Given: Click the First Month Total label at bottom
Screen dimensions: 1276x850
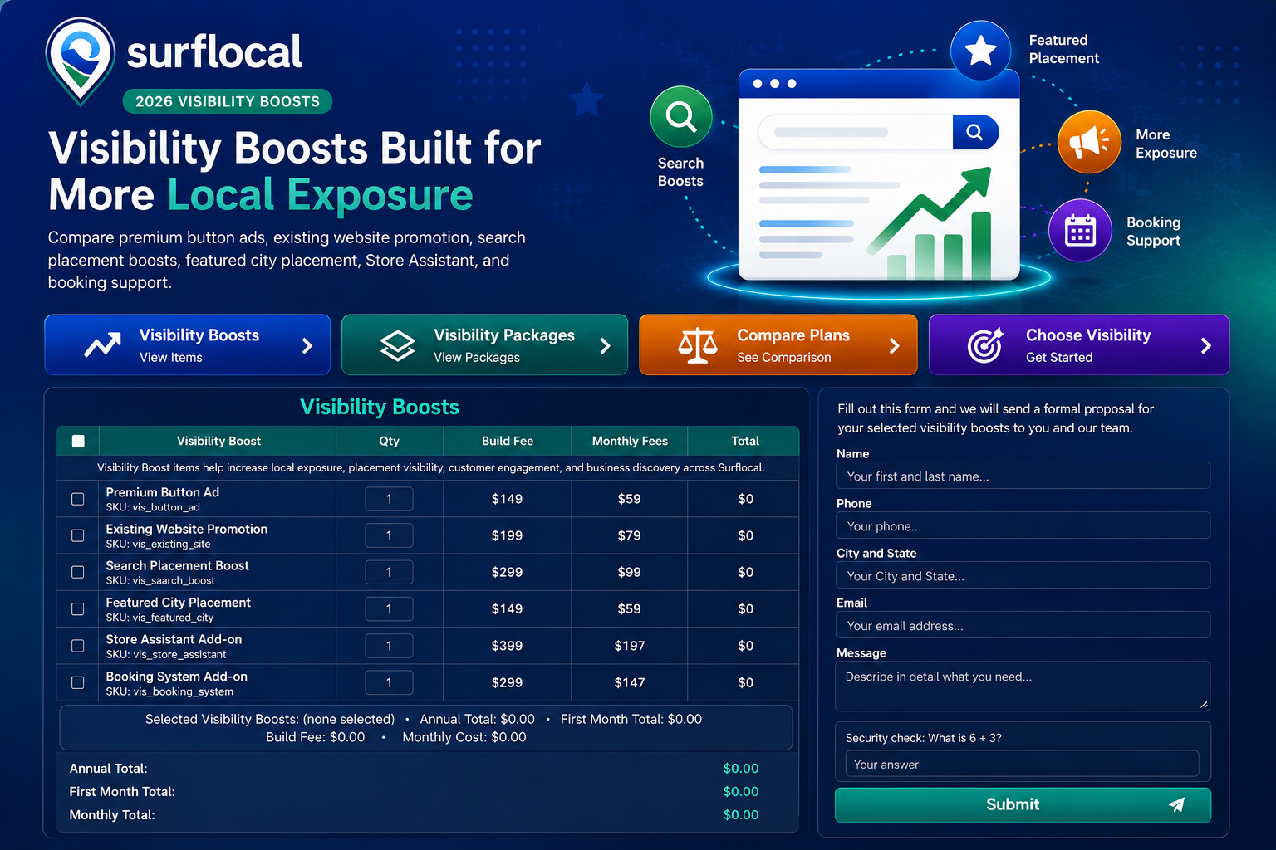Looking at the screenshot, I should click(x=122, y=792).
